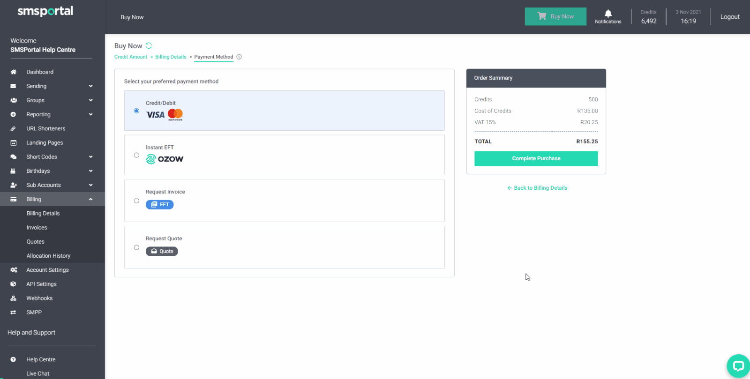
Task: Click the Groups people icon
Action: [x=14, y=100]
